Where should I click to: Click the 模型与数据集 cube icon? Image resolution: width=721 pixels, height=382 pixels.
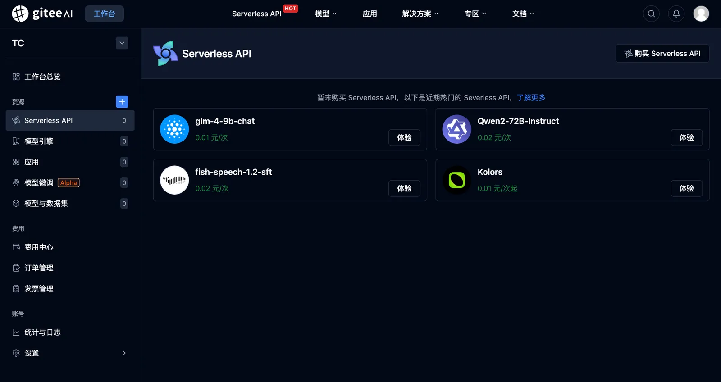(16, 204)
